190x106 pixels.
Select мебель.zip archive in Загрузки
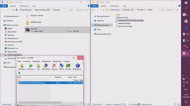[36, 22]
